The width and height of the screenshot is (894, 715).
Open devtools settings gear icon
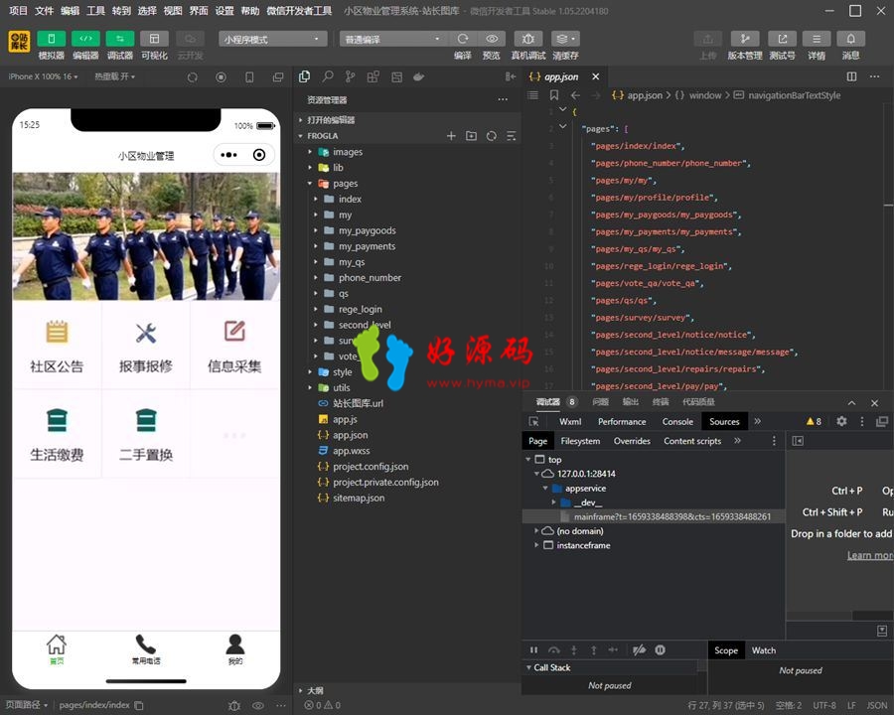coord(841,421)
